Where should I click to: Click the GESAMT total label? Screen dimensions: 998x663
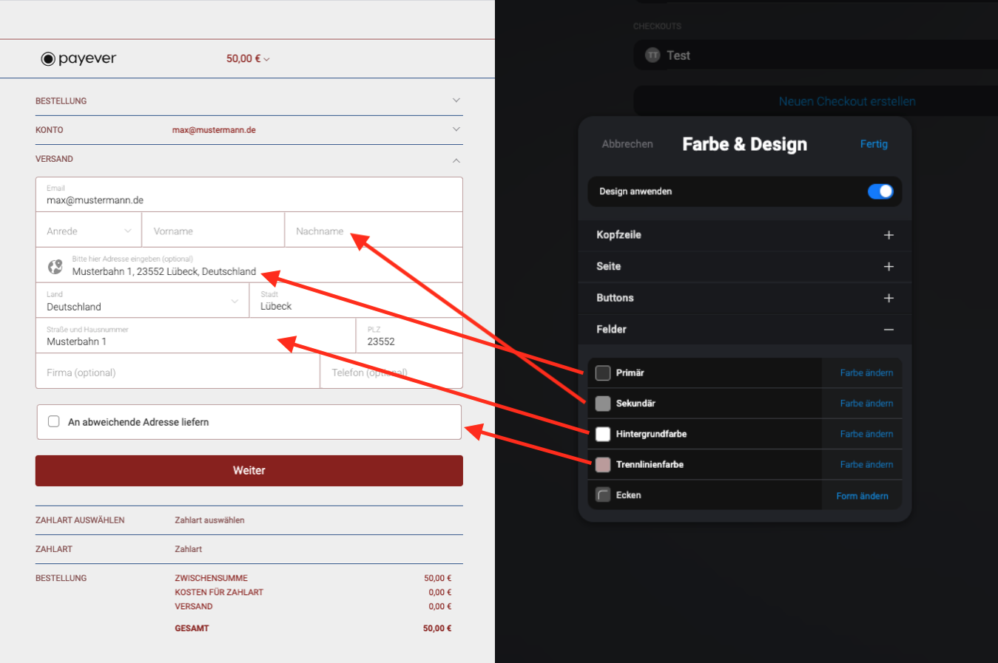[x=192, y=628]
